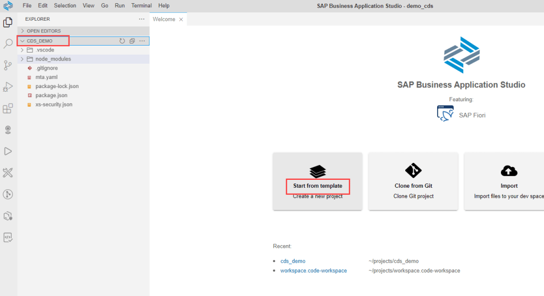
Task: Expand the node_modules folder
Action: [53, 59]
